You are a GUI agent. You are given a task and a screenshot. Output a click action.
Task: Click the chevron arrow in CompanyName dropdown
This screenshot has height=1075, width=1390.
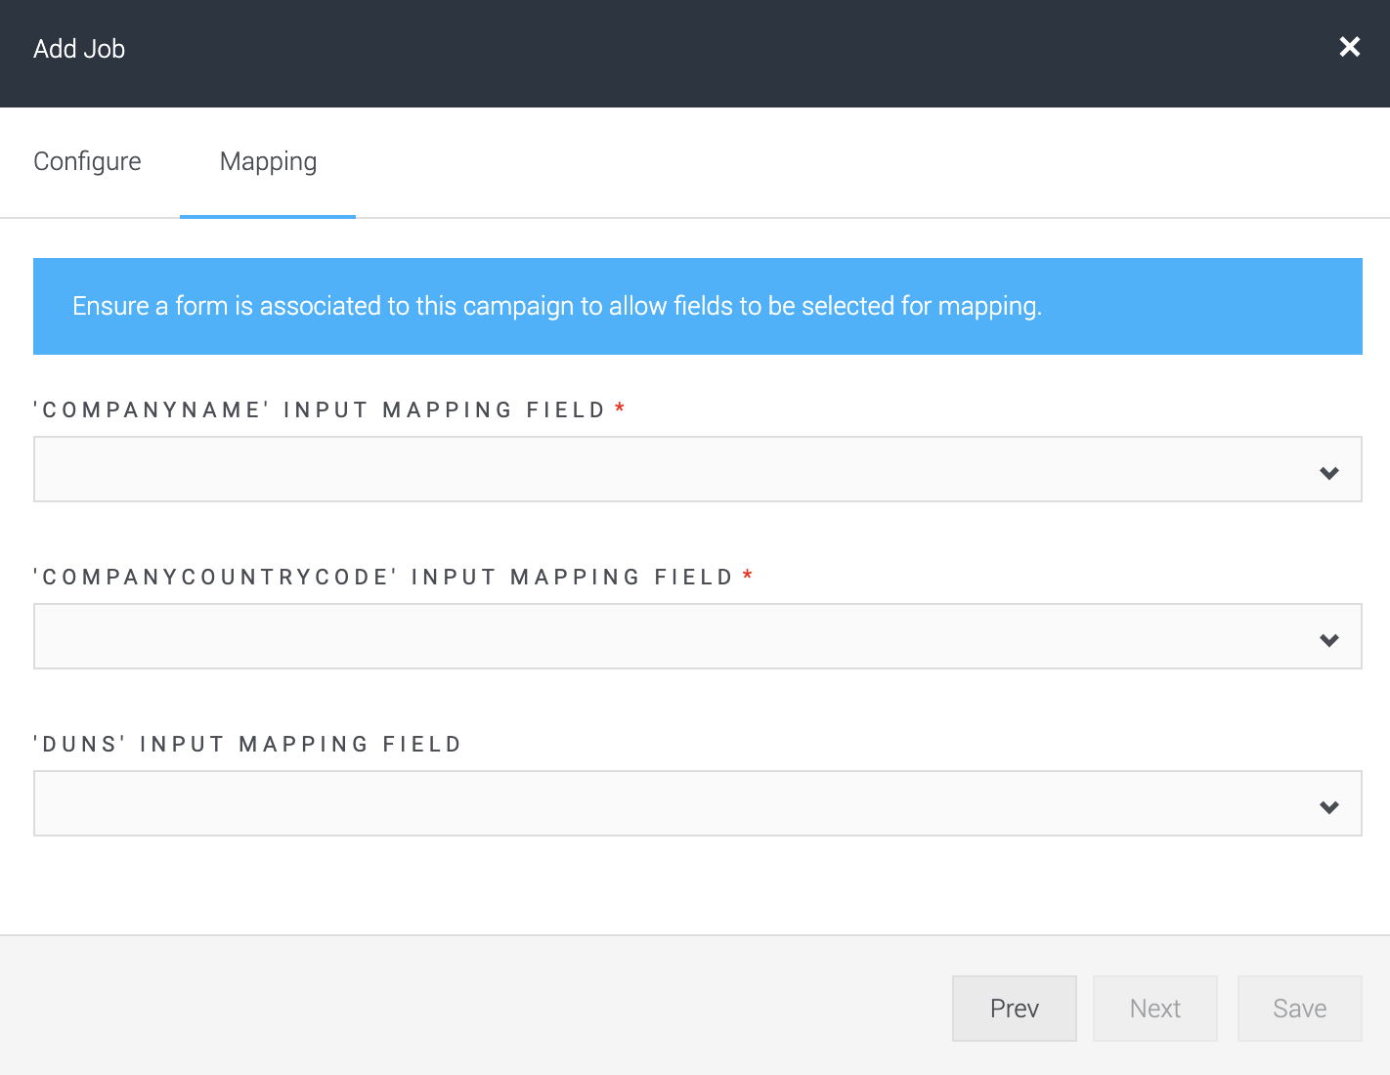pyautogui.click(x=1328, y=473)
